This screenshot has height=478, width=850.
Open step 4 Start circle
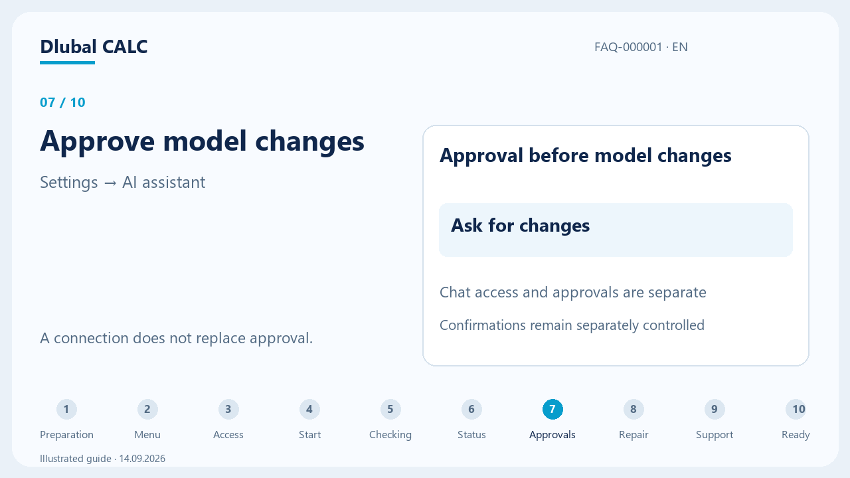click(x=309, y=410)
